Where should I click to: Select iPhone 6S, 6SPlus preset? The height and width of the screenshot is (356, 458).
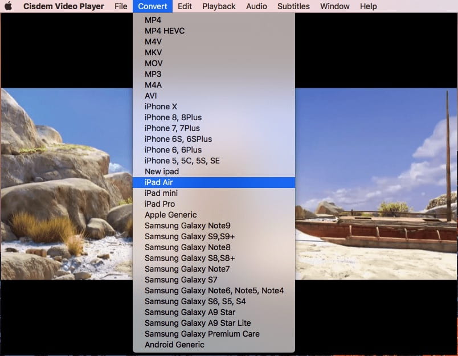(214, 139)
